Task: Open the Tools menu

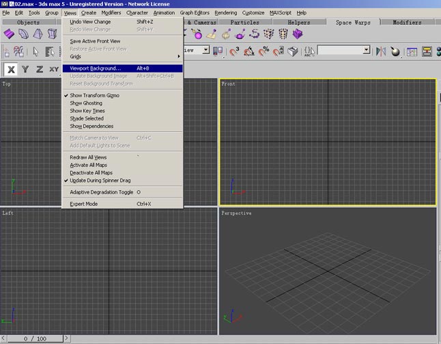Action: tap(34, 13)
